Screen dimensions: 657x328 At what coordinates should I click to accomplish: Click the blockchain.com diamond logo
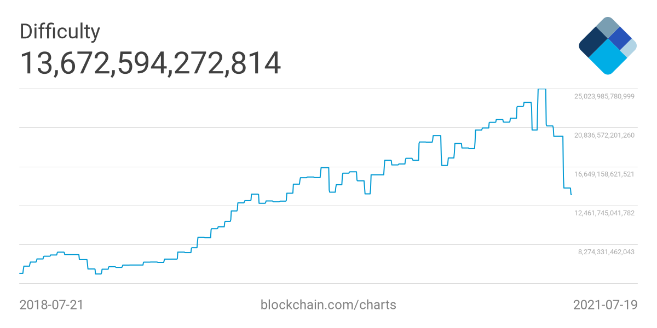coord(608,46)
